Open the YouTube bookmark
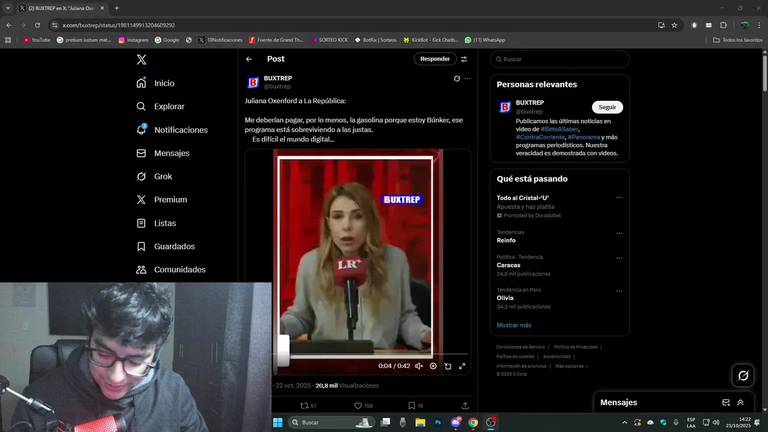This screenshot has height=432, width=768. (x=37, y=40)
